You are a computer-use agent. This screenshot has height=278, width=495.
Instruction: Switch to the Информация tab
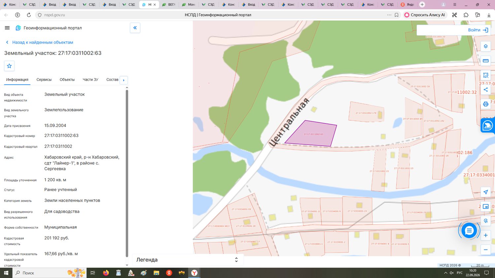[x=17, y=80]
